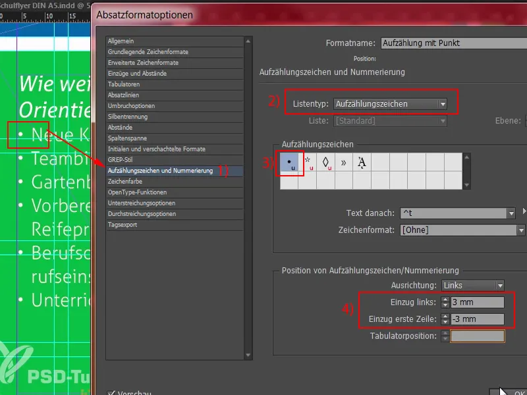Click the 'Wie wei' headline in document
527x395 pixels.
[x=55, y=84]
